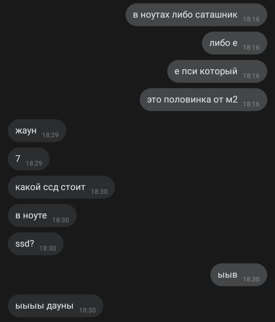Tap the 'в ноуте' message bubble
Viewport: 275px width, 322px height.
coord(42,216)
